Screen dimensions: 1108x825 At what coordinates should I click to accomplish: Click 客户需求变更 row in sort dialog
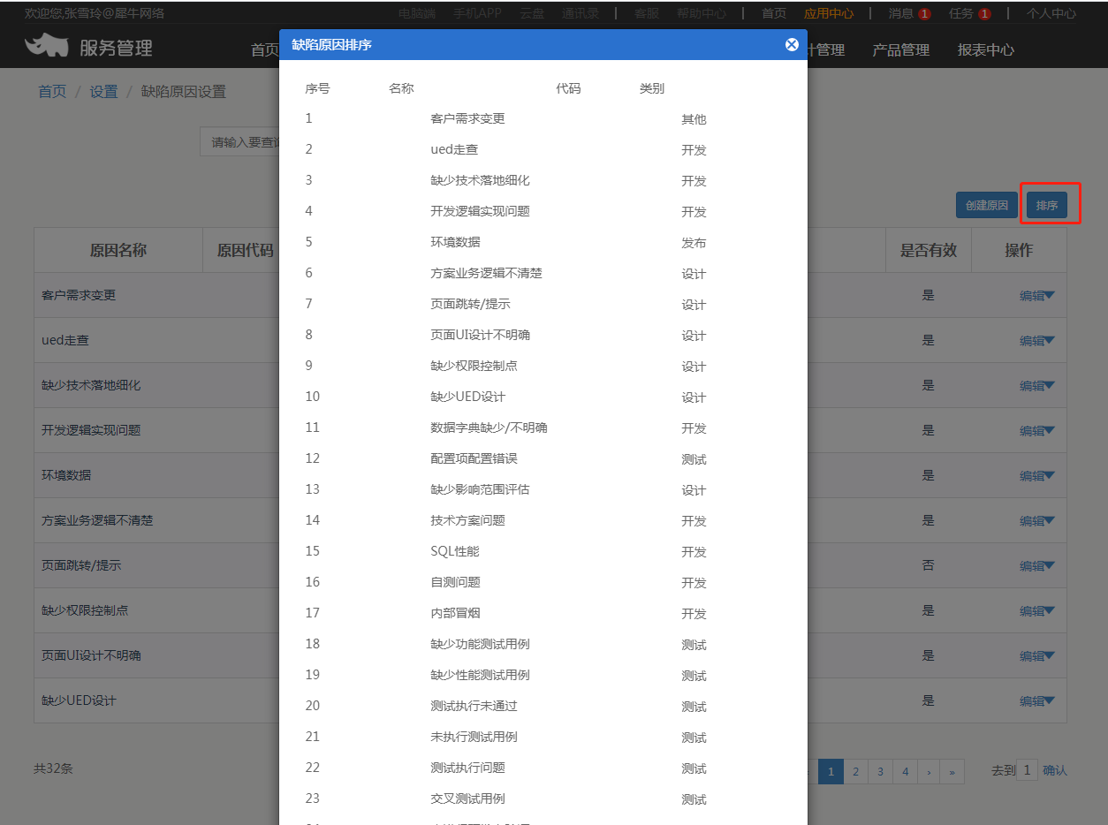[543, 118]
